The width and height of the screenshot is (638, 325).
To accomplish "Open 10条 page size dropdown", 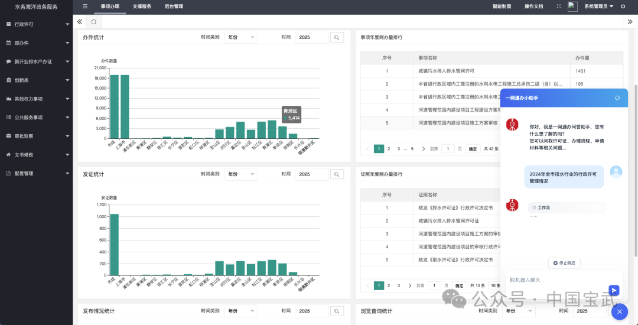I will coord(494,286).
